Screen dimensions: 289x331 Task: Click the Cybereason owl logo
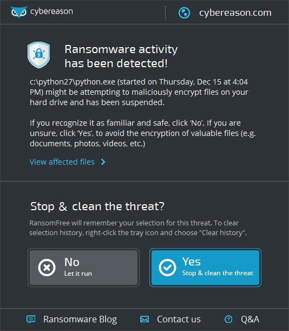click(19, 12)
